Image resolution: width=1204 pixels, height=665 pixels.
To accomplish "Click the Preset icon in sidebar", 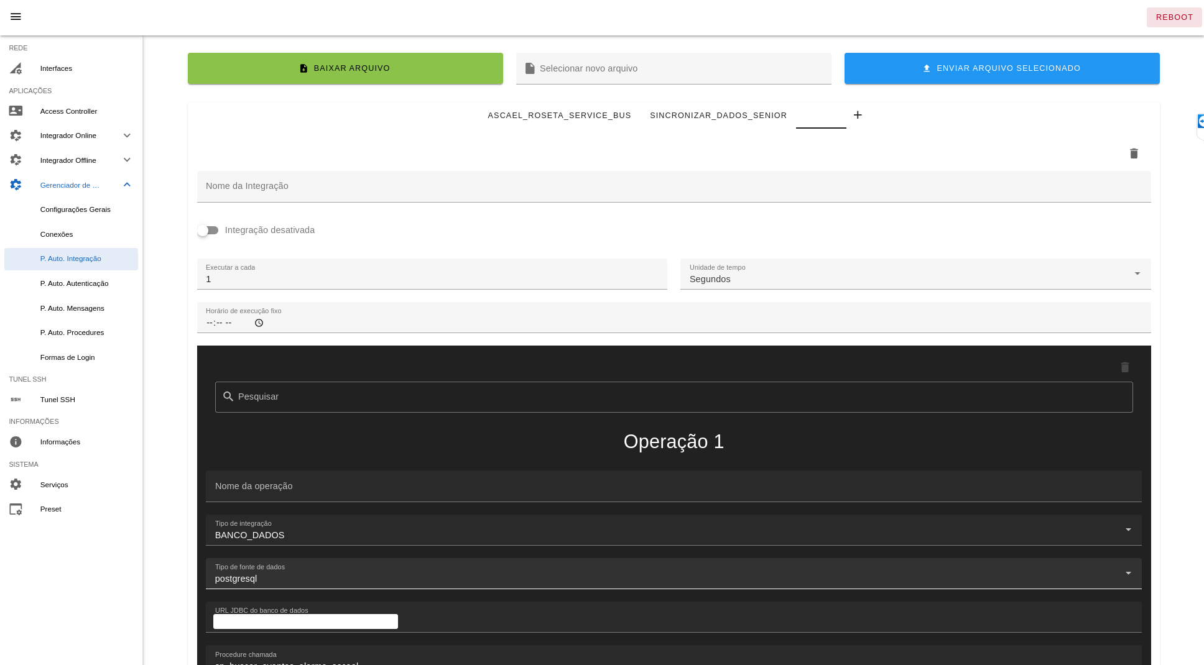I will pos(16,509).
